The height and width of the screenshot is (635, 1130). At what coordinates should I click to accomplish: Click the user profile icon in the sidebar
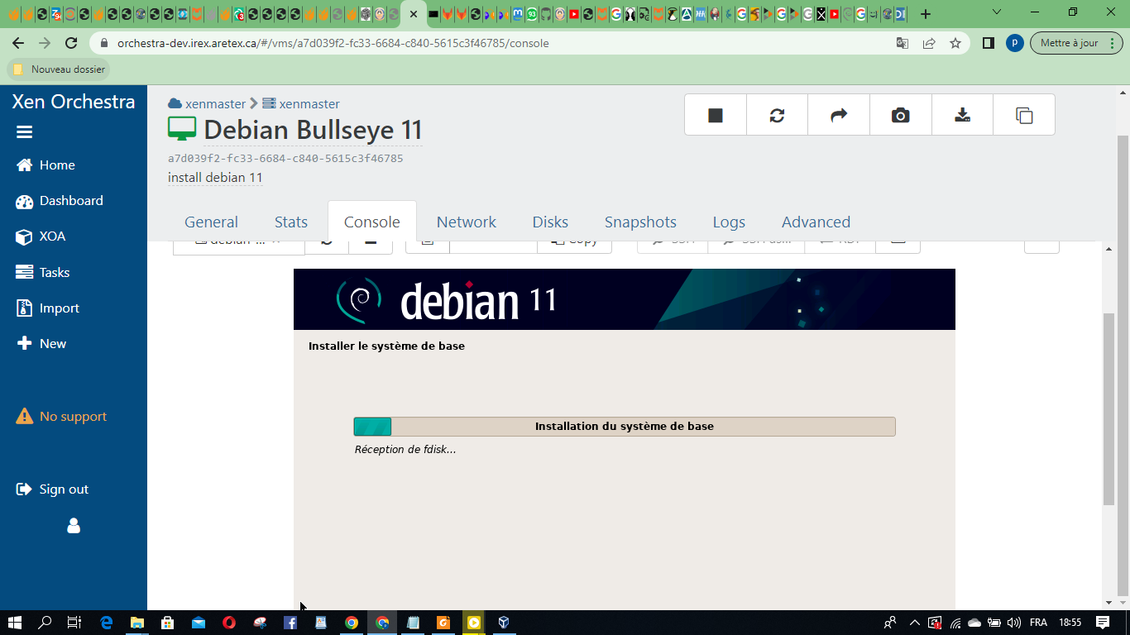tap(74, 526)
